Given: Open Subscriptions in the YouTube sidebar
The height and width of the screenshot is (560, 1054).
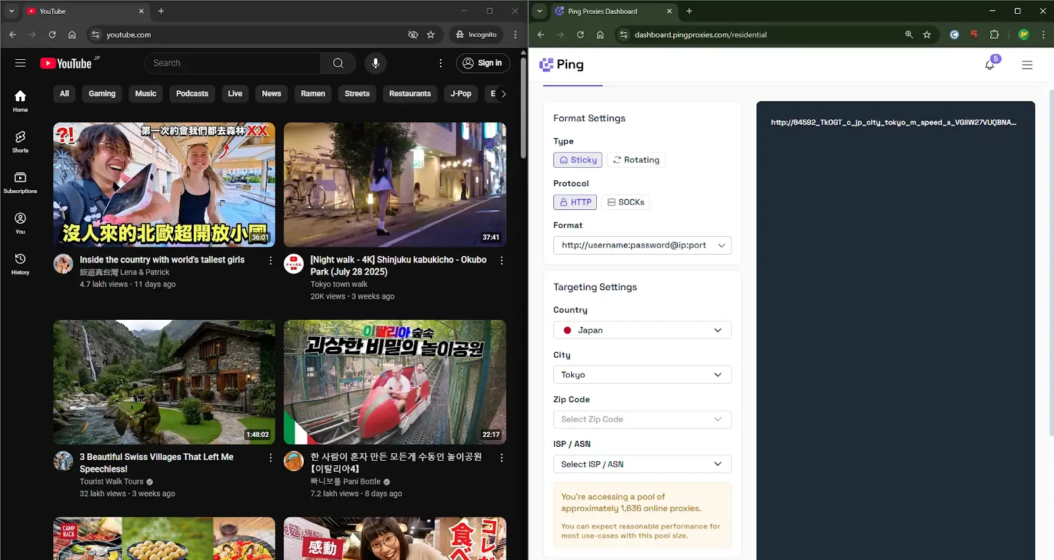Looking at the screenshot, I should [20, 183].
